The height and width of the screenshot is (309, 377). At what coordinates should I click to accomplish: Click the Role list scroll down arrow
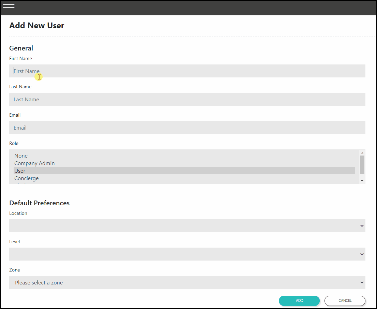[x=362, y=181]
